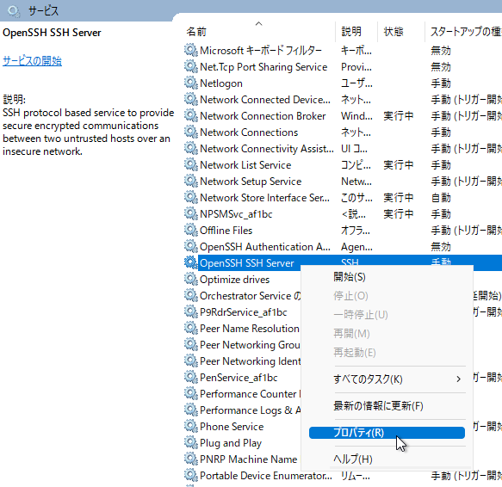
Task: Click the gear icon beside Netlogon service
Action: pos(191,83)
